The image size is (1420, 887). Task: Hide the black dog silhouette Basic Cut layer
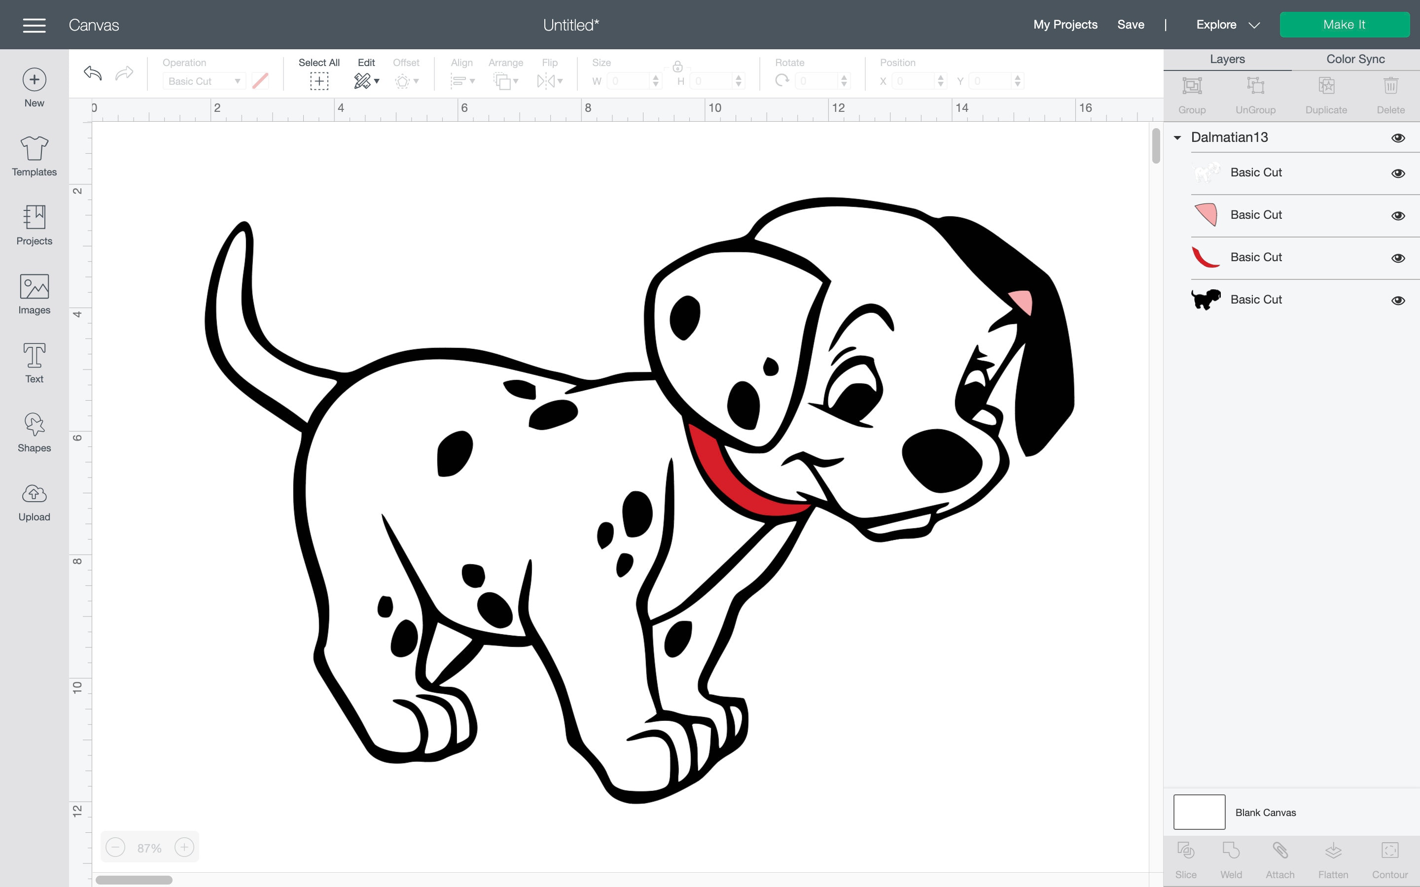point(1398,300)
